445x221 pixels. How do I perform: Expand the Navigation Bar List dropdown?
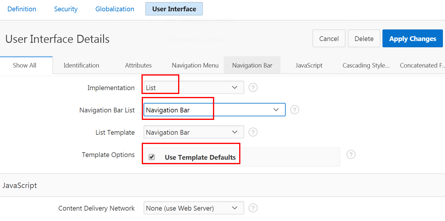276,110
